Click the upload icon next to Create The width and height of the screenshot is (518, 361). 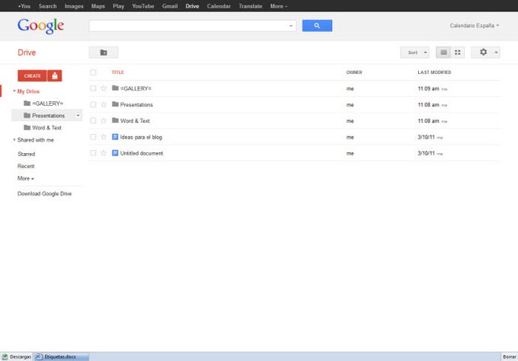pyautogui.click(x=55, y=75)
